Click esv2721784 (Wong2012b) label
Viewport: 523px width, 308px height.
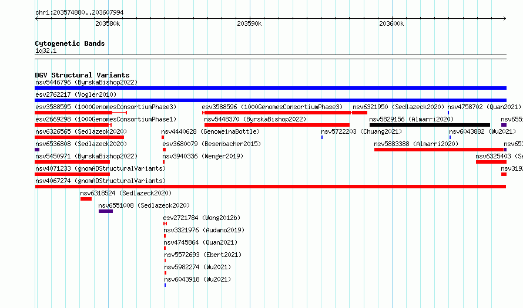coord(202,218)
